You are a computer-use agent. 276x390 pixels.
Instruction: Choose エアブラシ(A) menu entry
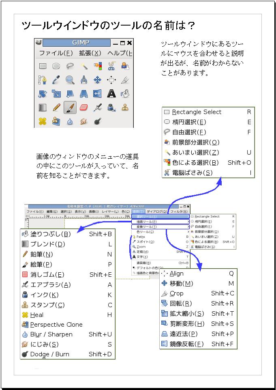67,285
